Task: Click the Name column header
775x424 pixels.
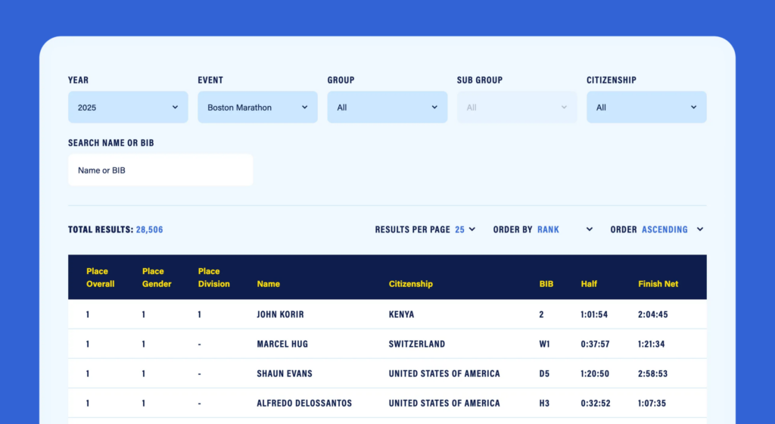Action: tap(269, 284)
